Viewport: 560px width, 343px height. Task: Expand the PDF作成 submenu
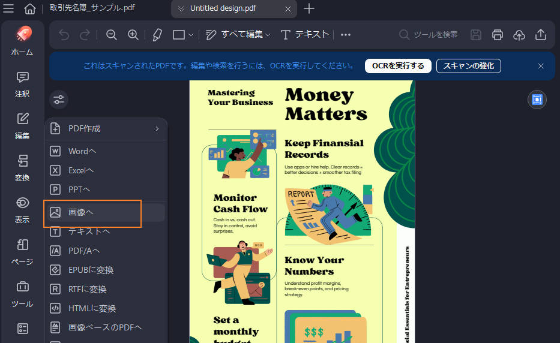pos(106,128)
